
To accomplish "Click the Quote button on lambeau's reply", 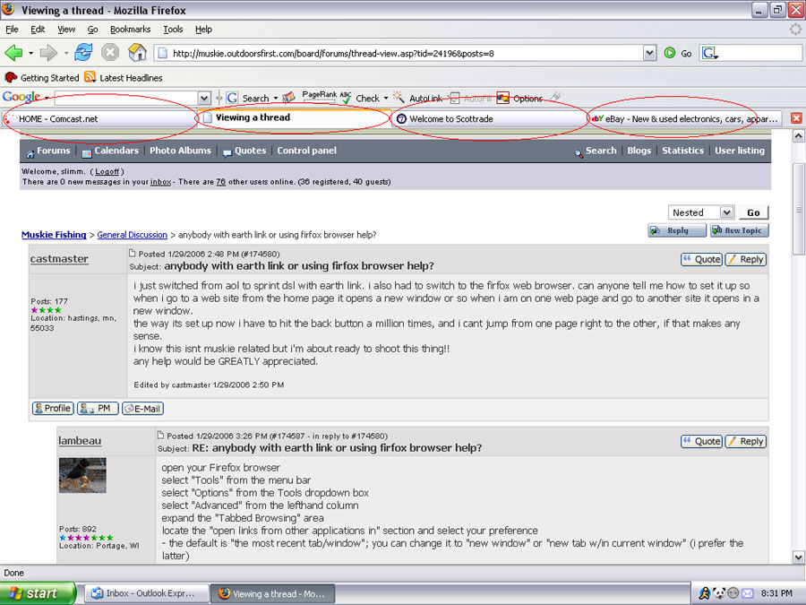I will pos(700,441).
